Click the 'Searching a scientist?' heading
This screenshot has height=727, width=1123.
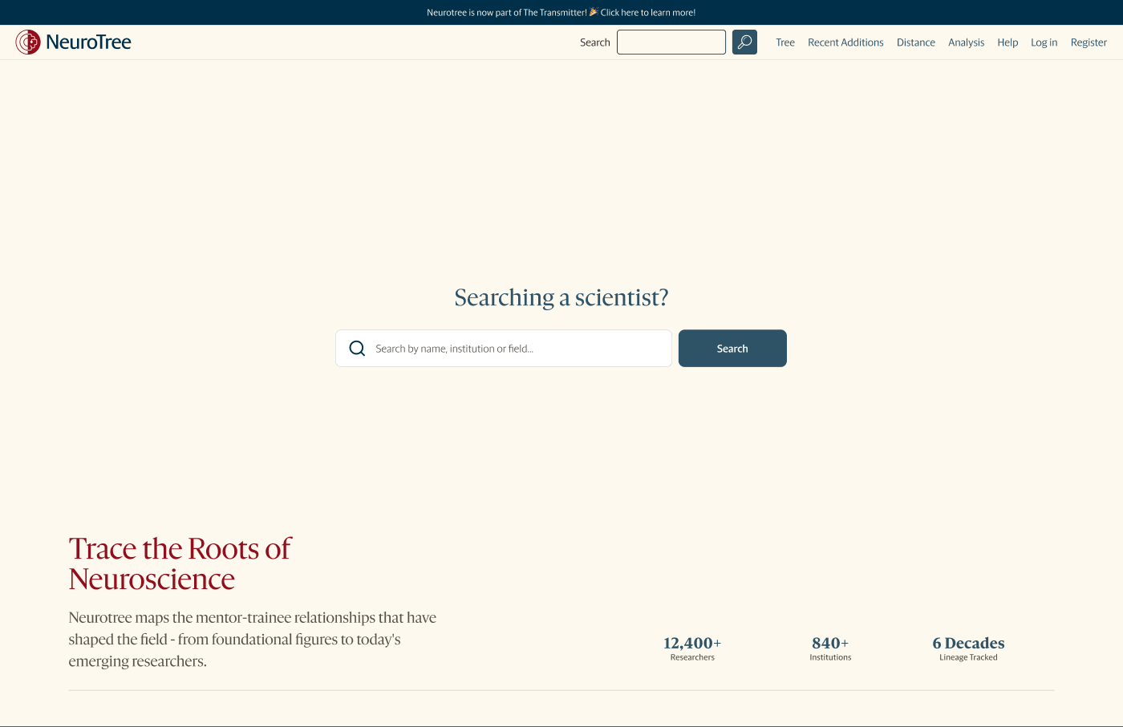(561, 297)
